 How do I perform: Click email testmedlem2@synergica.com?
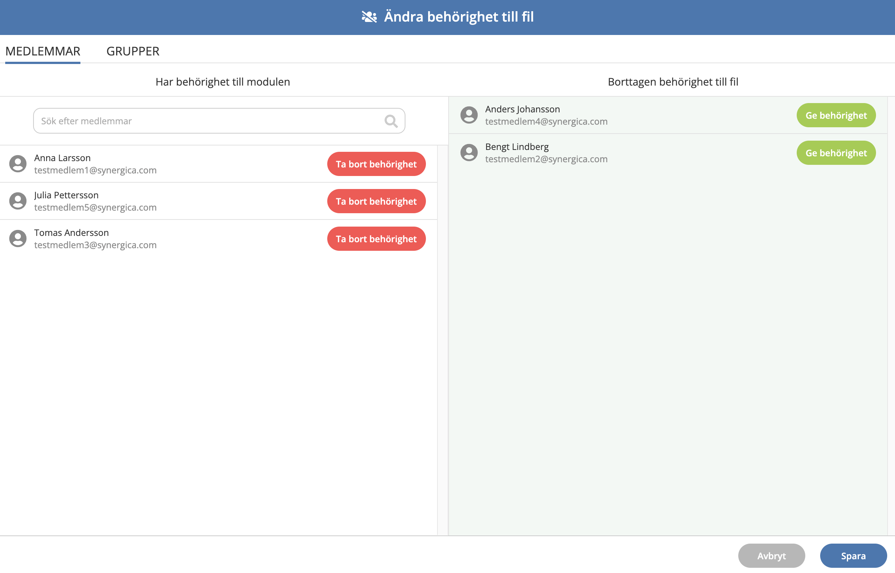[x=546, y=159]
